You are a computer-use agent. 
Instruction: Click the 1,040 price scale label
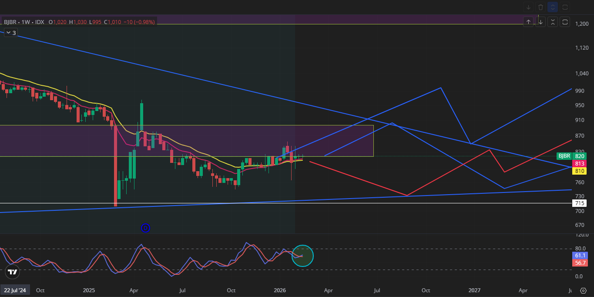click(x=581, y=74)
